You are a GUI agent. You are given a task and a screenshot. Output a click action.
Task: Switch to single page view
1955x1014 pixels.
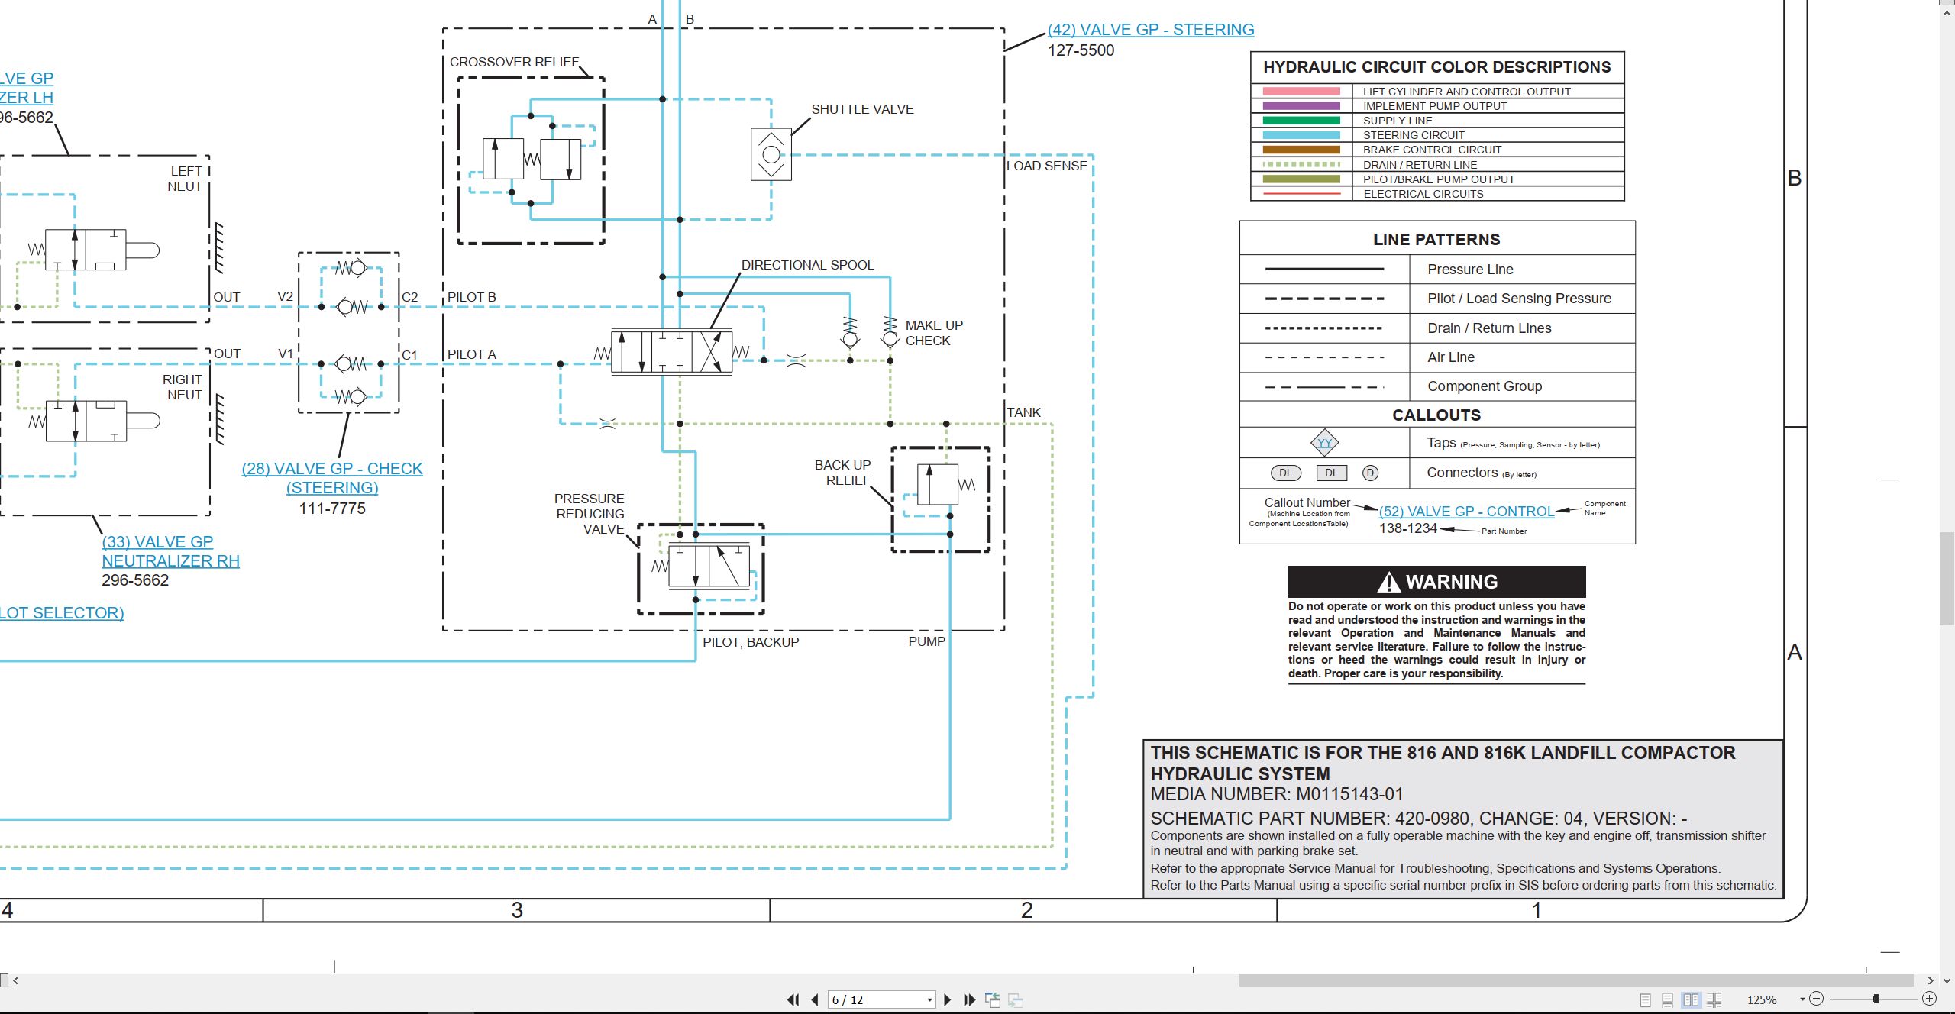pyautogui.click(x=1646, y=999)
